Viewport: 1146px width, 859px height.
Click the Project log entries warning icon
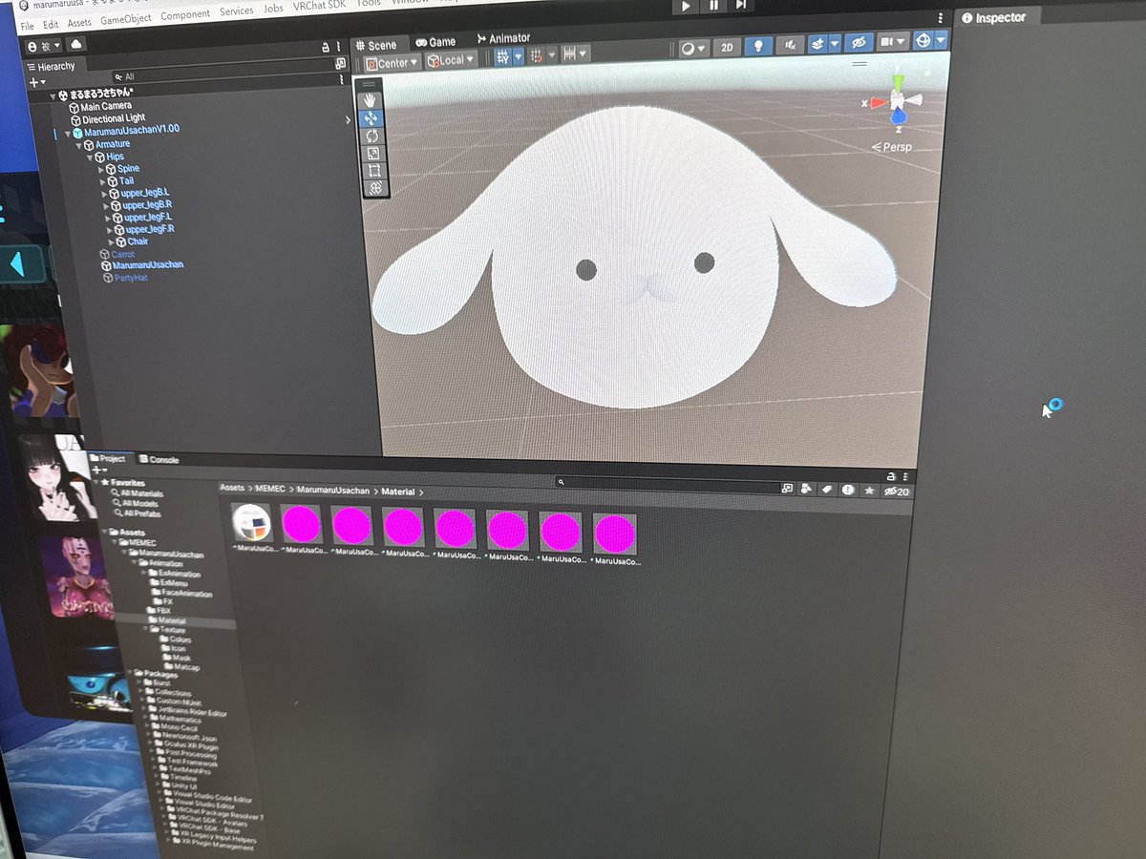848,488
